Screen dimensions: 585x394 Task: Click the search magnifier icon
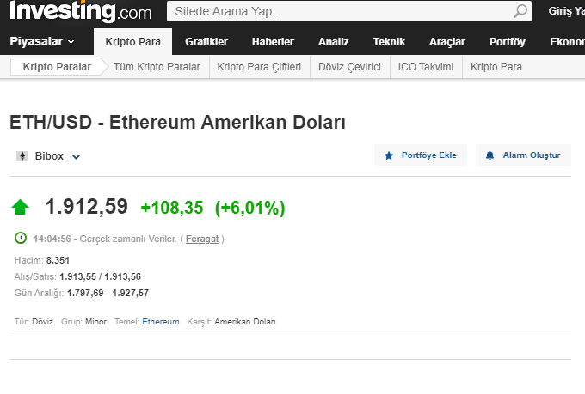pyautogui.click(x=520, y=12)
